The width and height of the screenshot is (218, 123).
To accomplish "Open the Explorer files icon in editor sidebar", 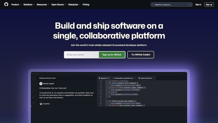I will tap(34, 79).
